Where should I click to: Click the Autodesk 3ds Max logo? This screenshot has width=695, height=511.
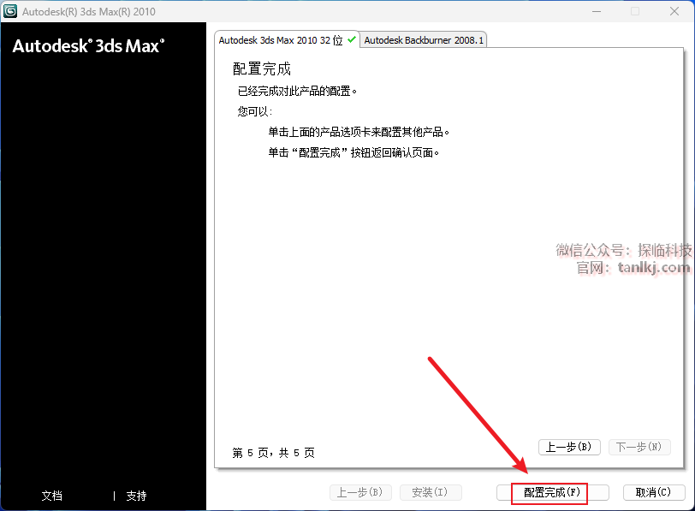(88, 46)
